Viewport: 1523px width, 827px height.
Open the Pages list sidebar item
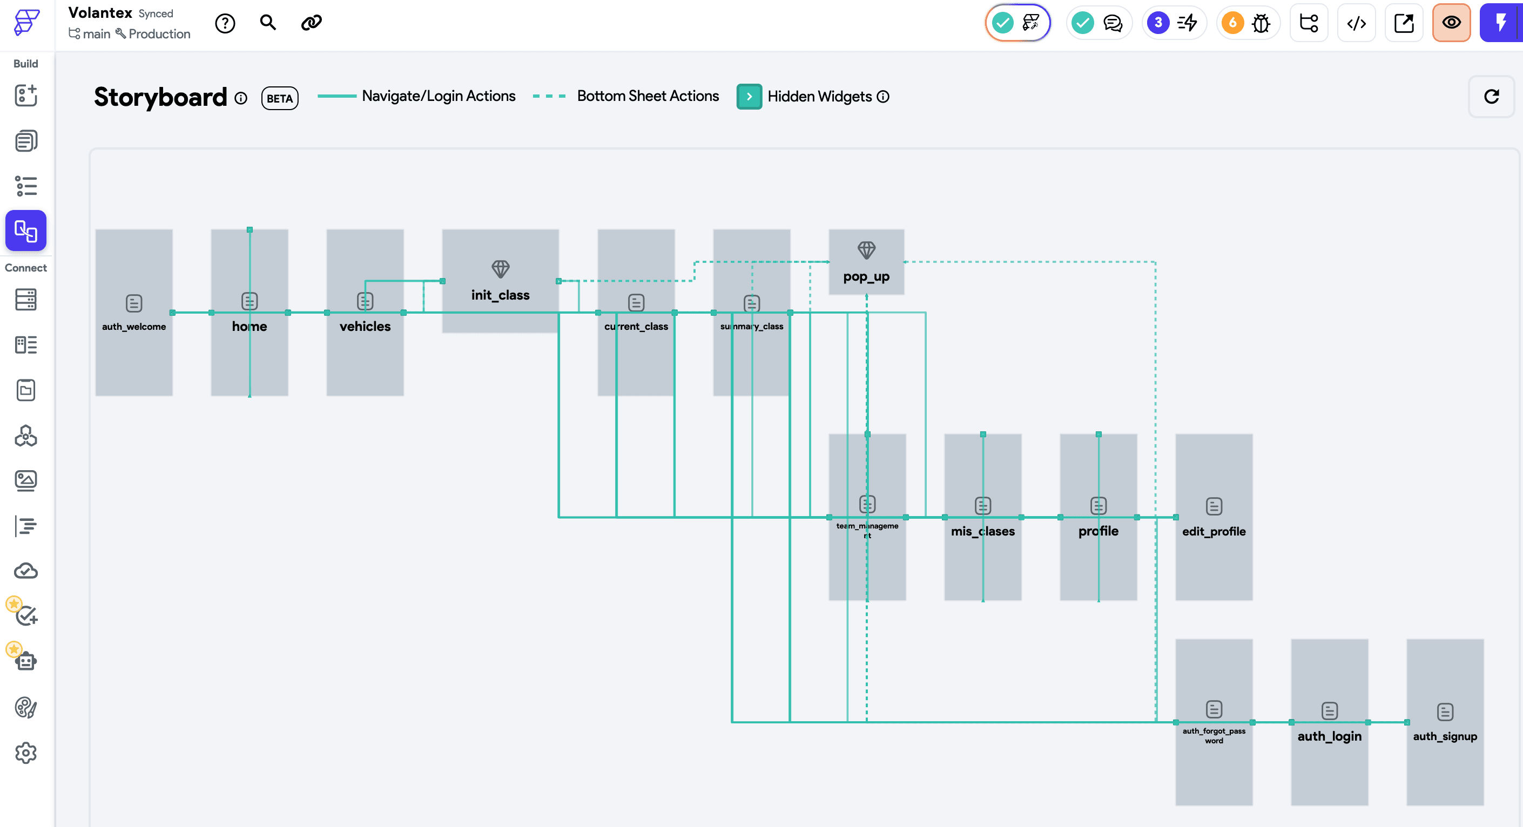pyautogui.click(x=25, y=141)
